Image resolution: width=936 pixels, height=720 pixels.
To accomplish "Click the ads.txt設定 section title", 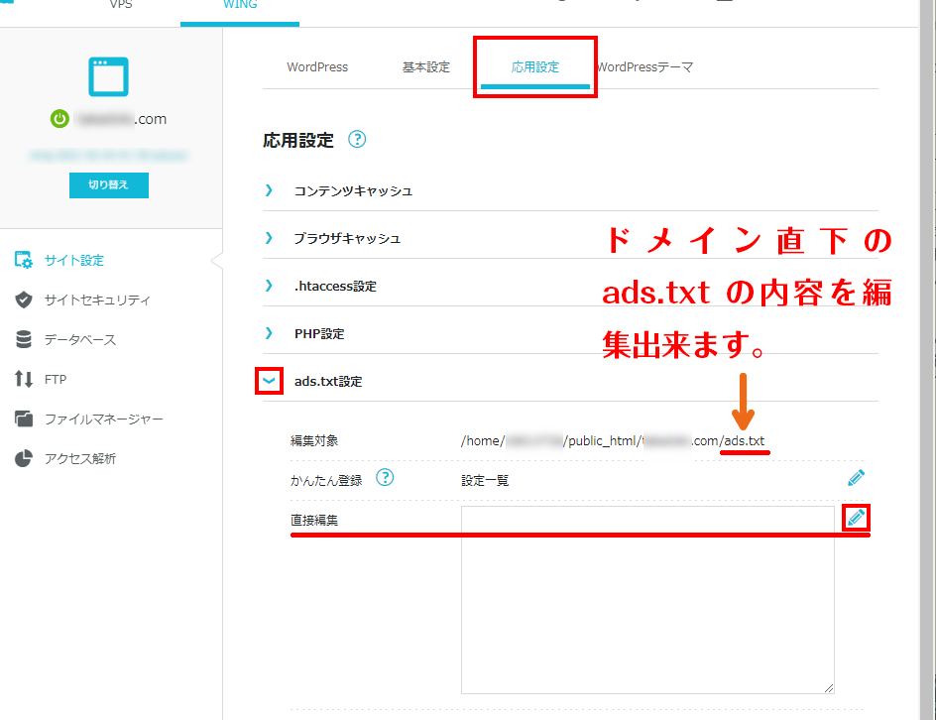I will coord(328,382).
